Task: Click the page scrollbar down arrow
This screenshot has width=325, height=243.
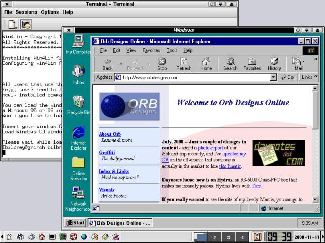Action: (x=315, y=199)
